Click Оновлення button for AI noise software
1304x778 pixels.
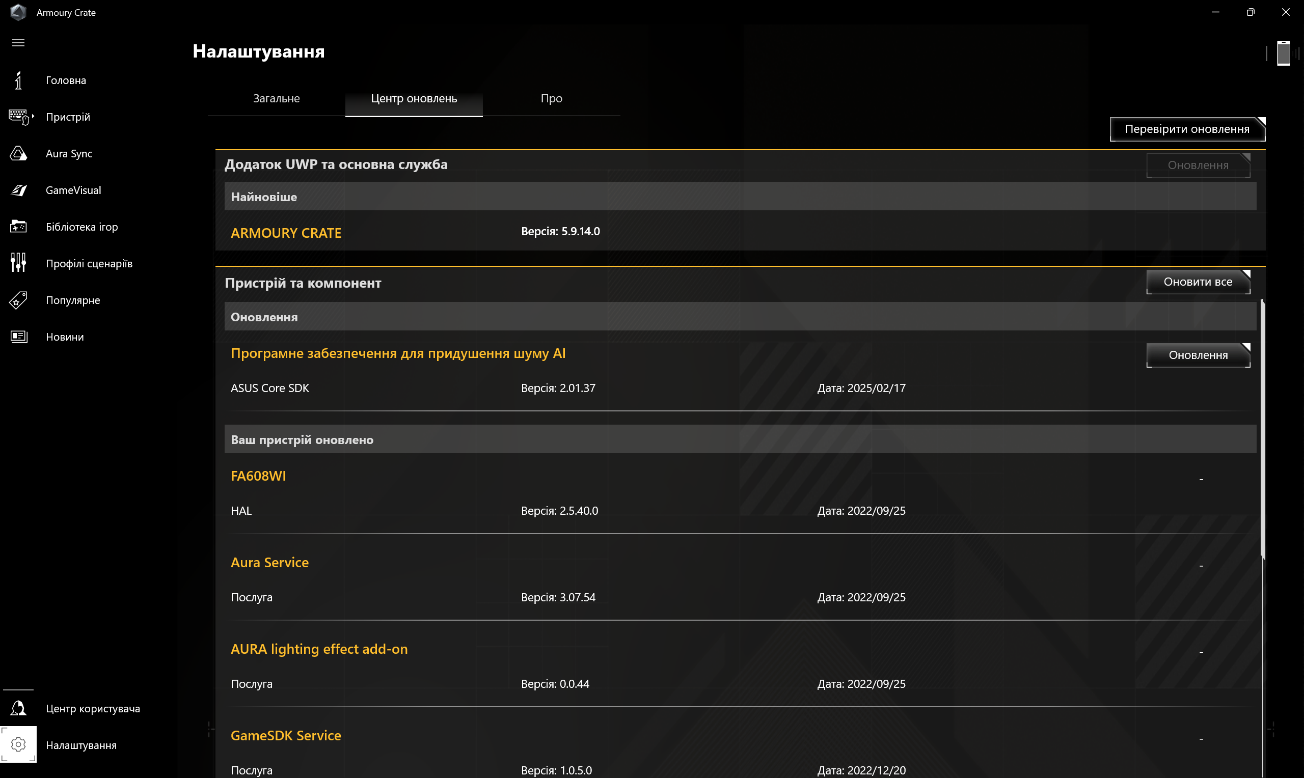(x=1198, y=355)
